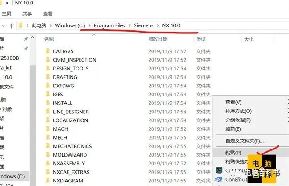Click CATIAV5 date 2019/11/9 17:52
The height and width of the screenshot is (186, 289).
[x=167, y=51]
